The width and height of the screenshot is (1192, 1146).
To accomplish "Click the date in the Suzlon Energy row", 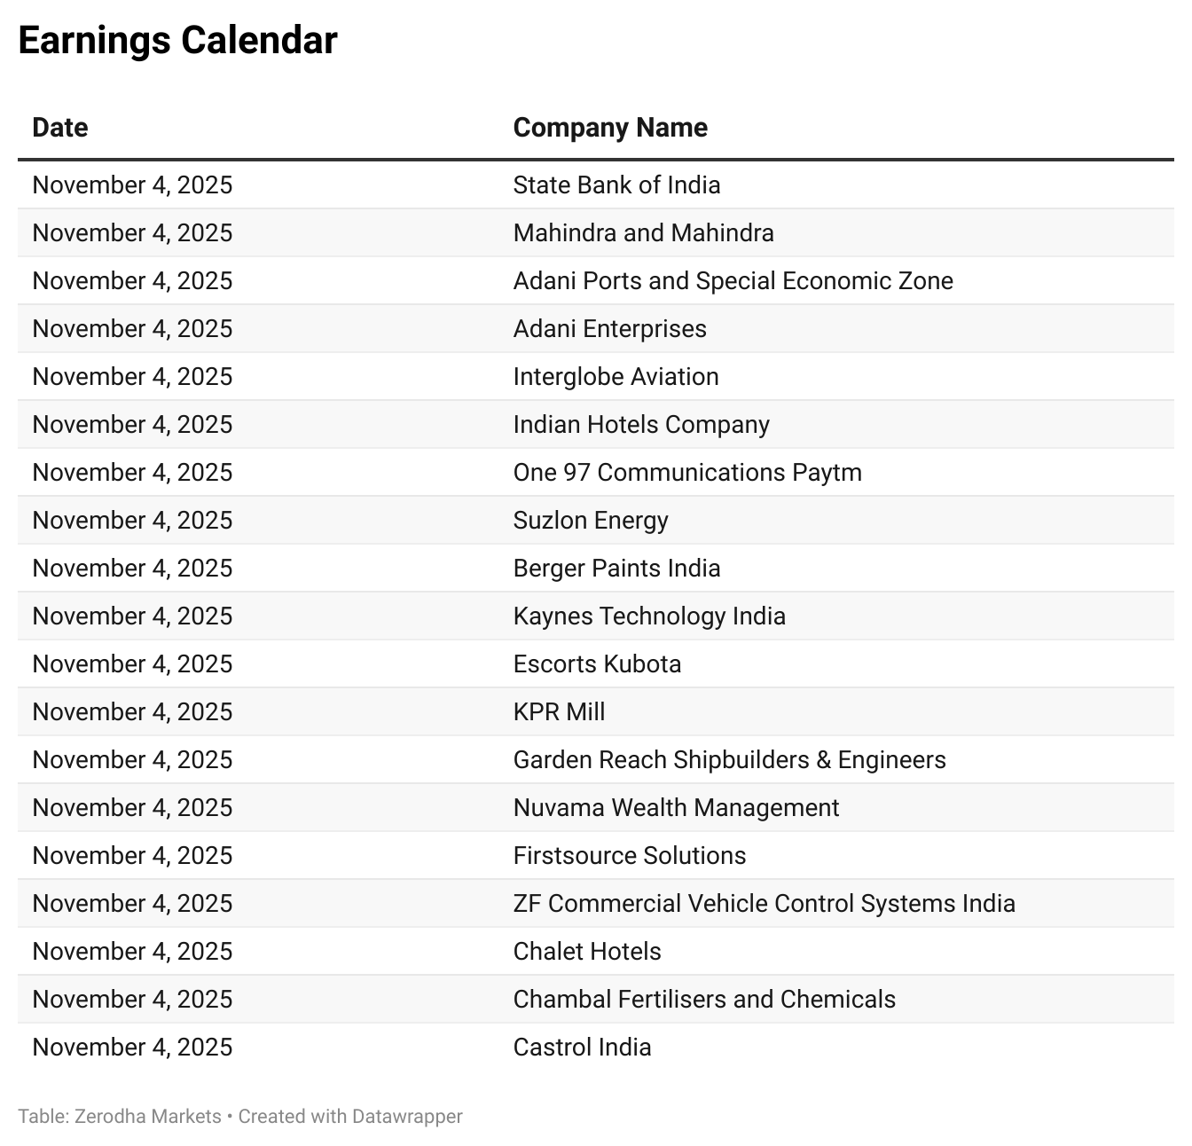I will 132,520.
